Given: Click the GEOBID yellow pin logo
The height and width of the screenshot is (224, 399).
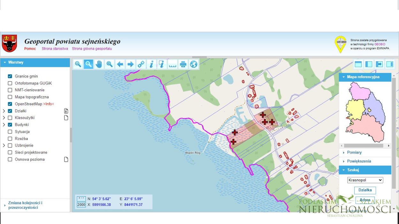Looking at the screenshot, I should tap(341, 44).
